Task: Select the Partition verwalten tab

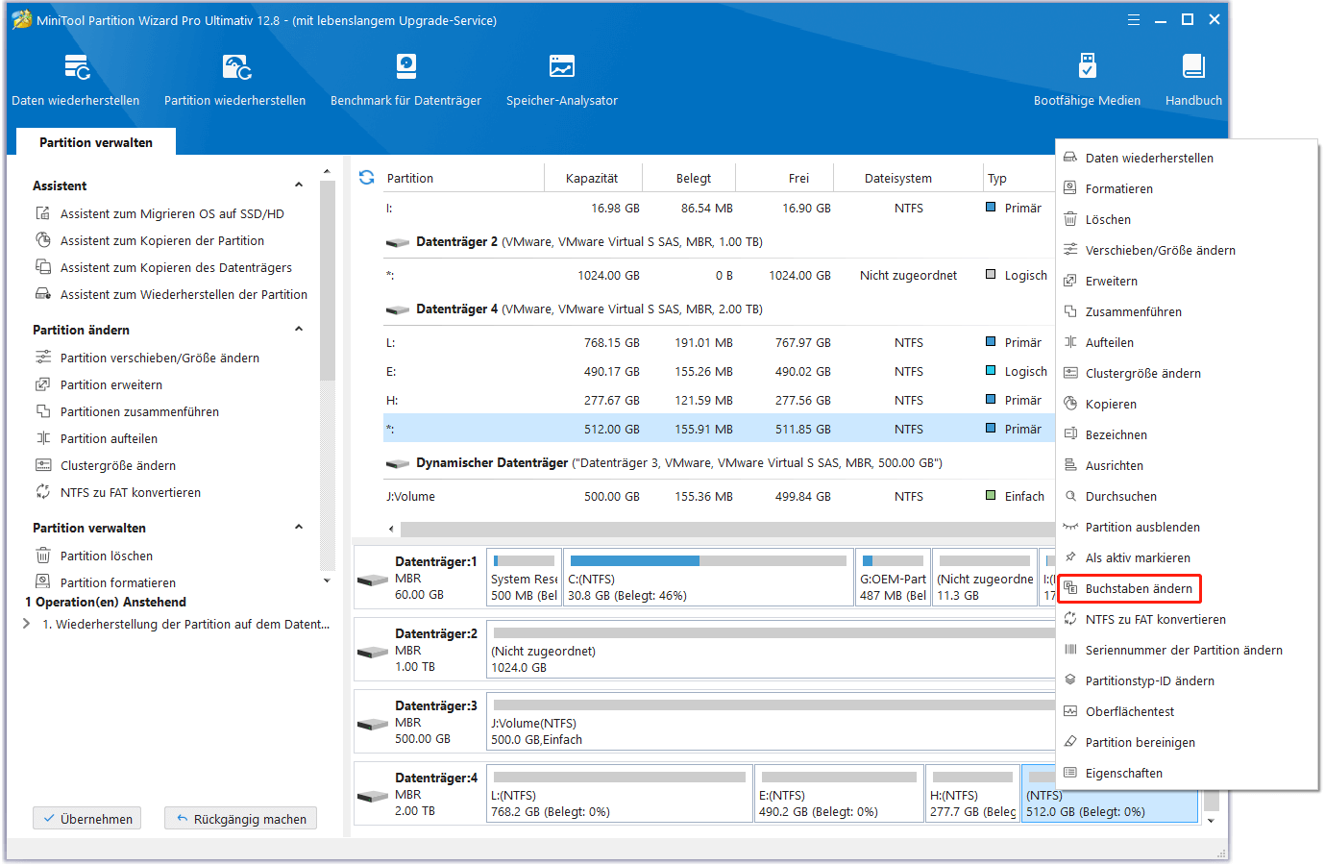Action: [x=96, y=142]
